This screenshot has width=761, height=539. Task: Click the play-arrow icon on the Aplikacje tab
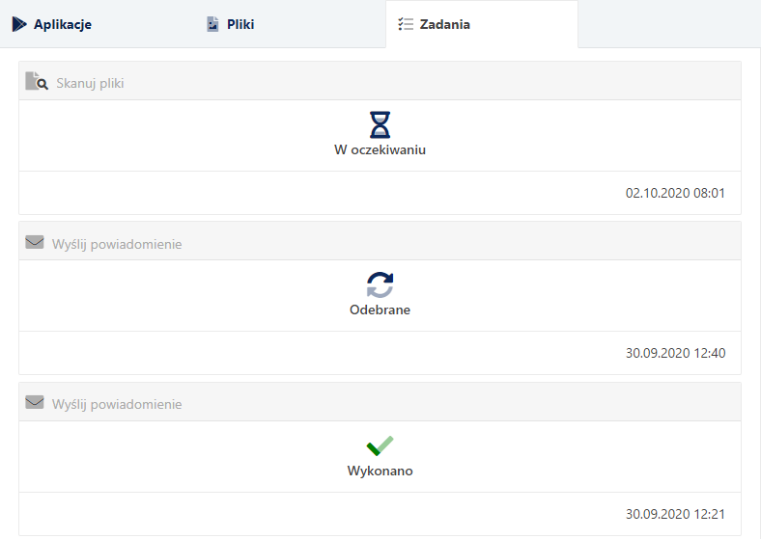pos(19,24)
